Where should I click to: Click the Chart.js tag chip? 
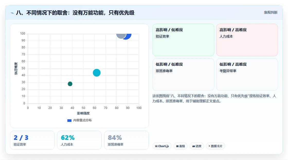click(162, 146)
